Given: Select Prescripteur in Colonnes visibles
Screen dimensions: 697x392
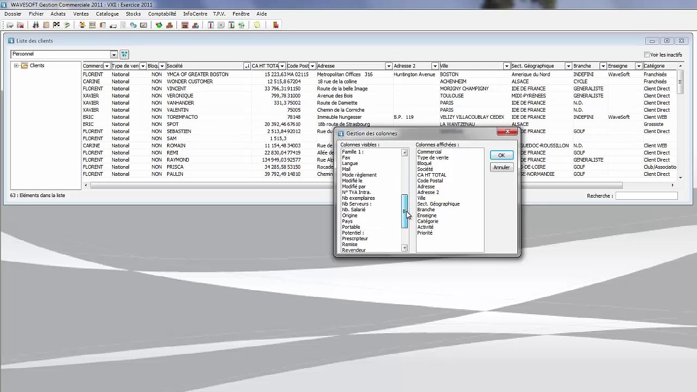Looking at the screenshot, I should (x=355, y=238).
